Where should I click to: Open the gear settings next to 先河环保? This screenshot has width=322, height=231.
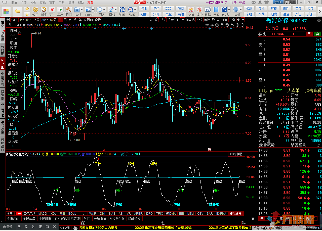coord(319,21)
